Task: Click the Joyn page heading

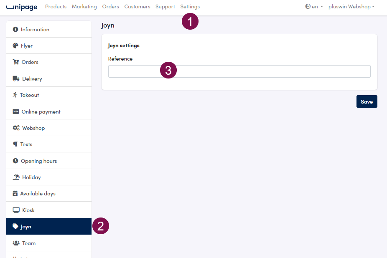Action: point(107,25)
